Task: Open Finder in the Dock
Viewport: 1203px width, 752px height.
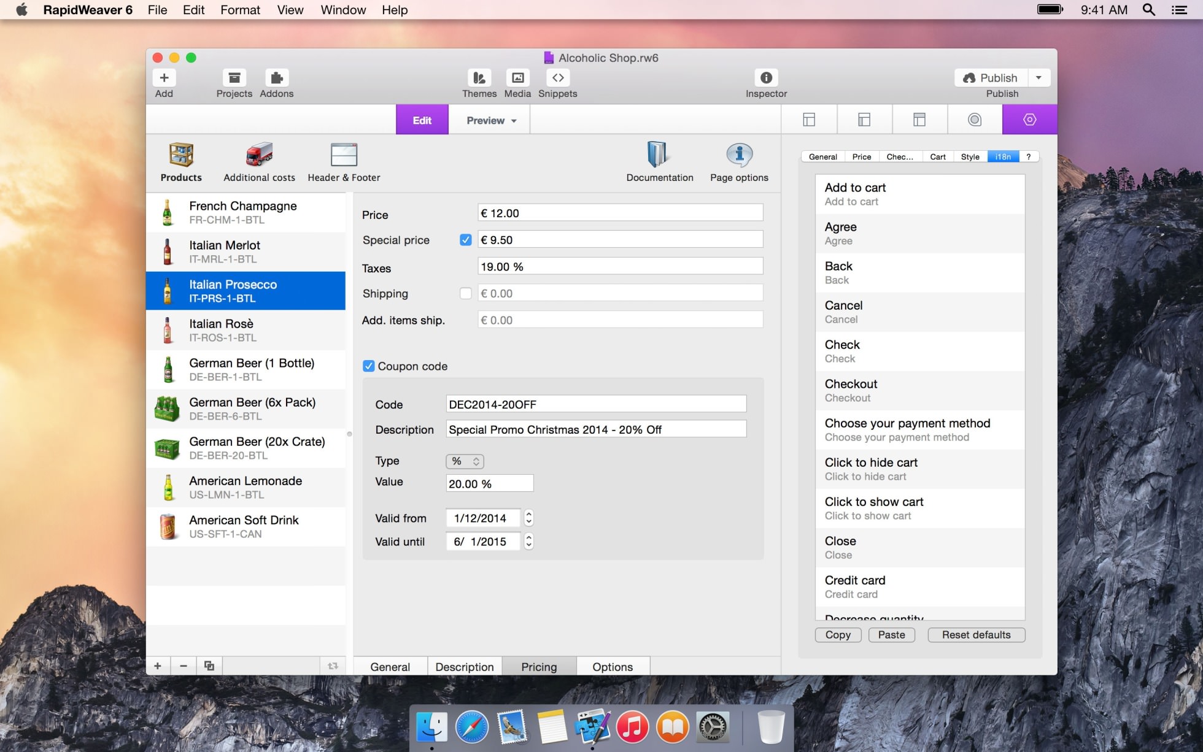Action: [431, 727]
